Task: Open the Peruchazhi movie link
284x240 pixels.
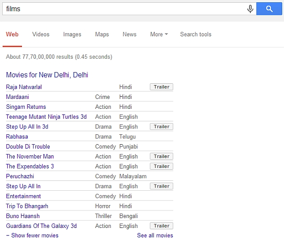Action: (x=20, y=176)
